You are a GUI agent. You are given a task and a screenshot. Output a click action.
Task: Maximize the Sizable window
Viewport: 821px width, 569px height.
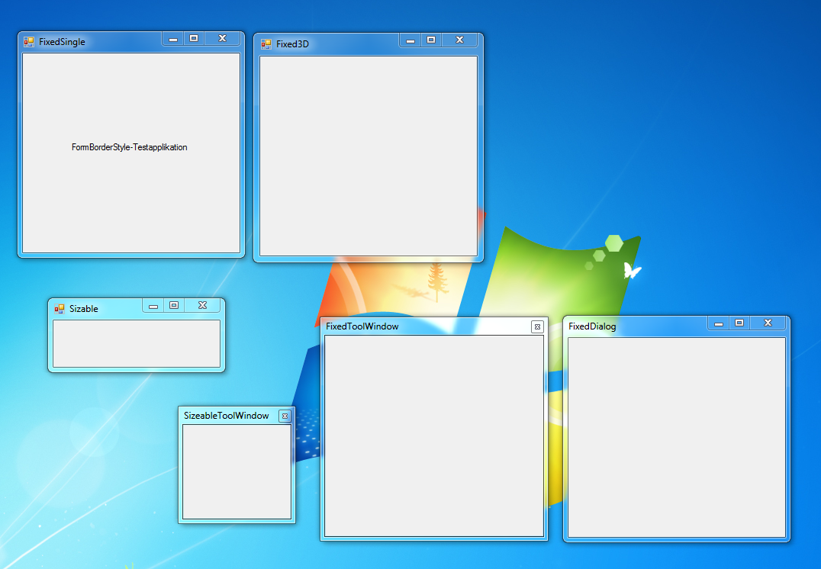pos(174,306)
